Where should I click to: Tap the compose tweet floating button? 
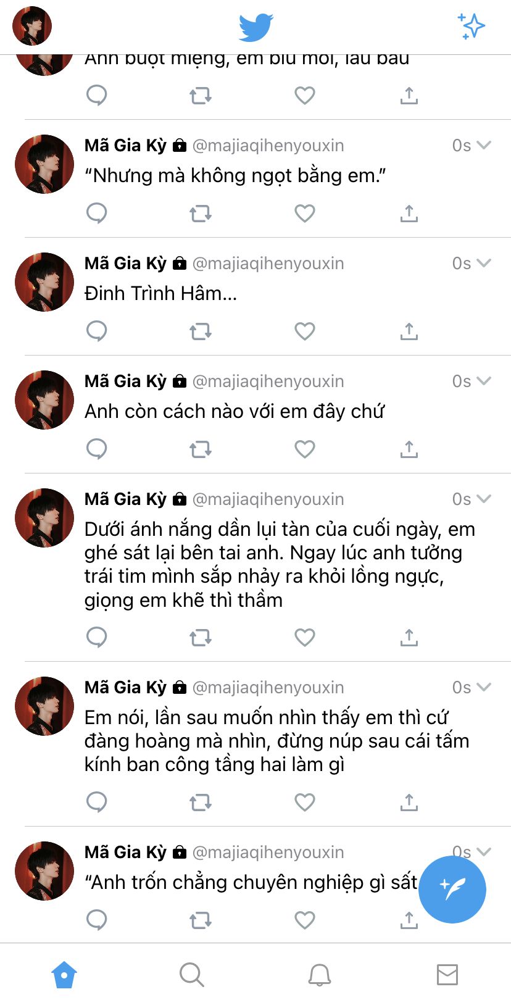[x=452, y=890]
